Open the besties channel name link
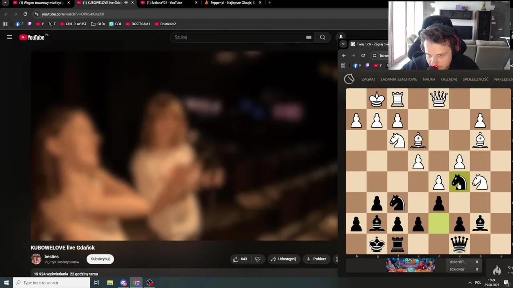 tap(52, 256)
